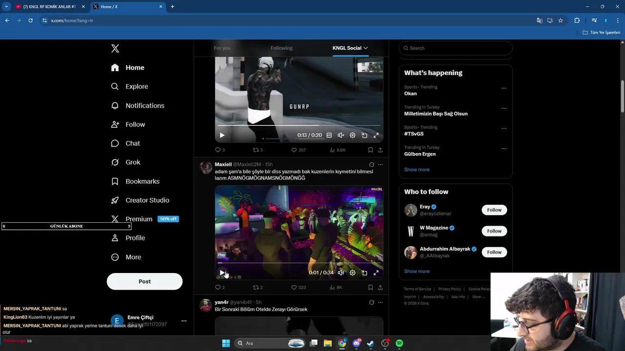Open the More menu in the sidebar
The width and height of the screenshot is (625, 351).
tap(126, 257)
